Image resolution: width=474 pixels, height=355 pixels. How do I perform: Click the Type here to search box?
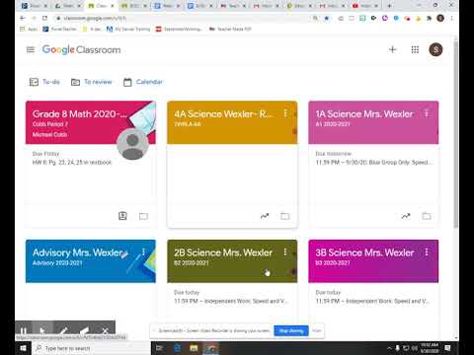tap(91, 348)
